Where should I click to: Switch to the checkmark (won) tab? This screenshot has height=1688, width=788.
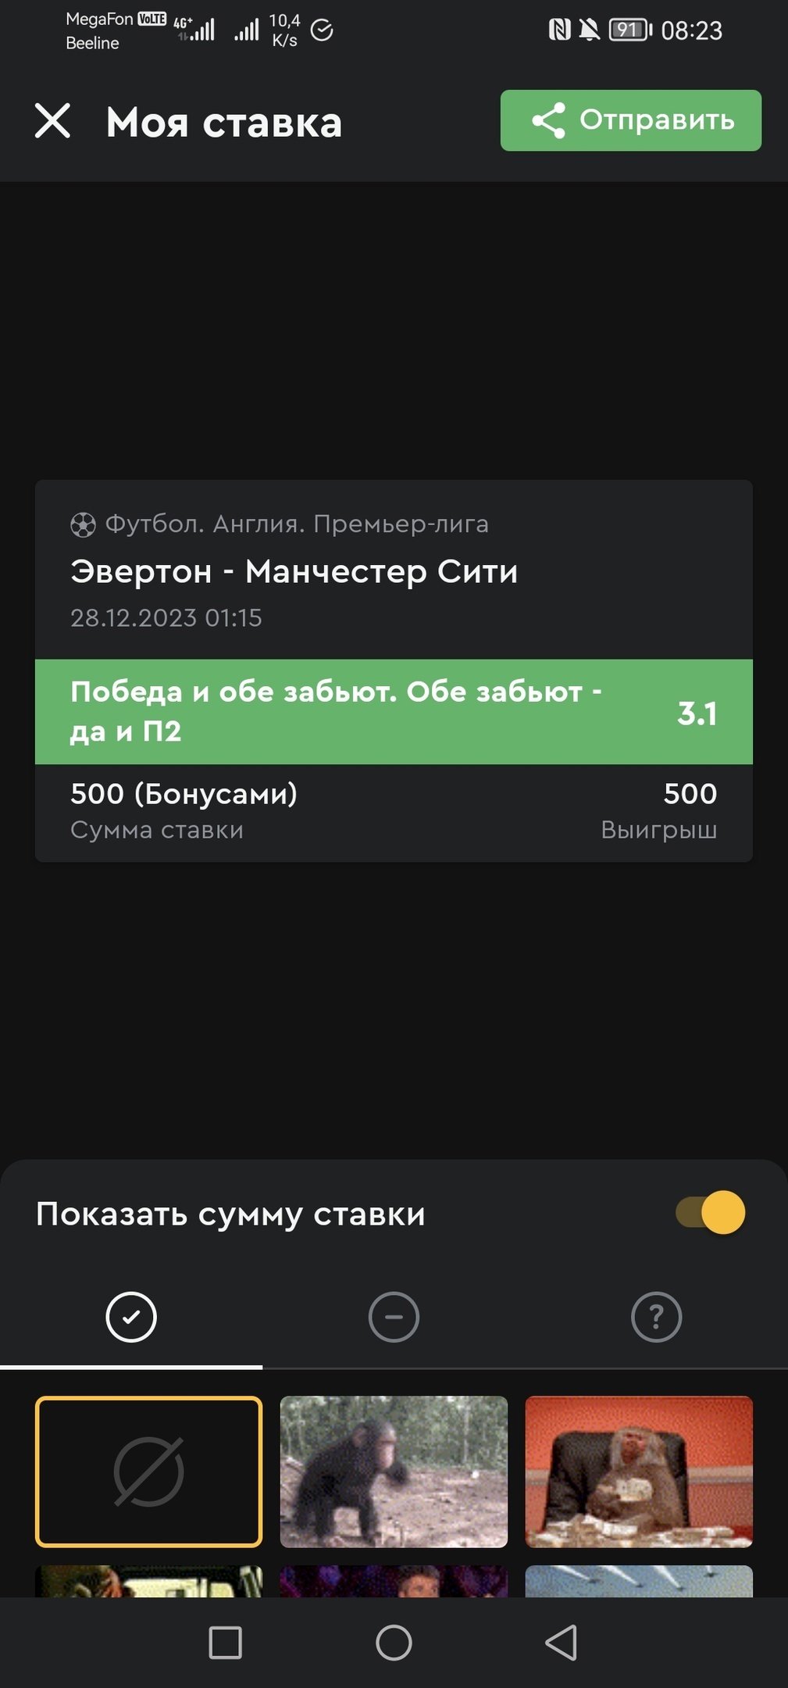(x=131, y=1317)
